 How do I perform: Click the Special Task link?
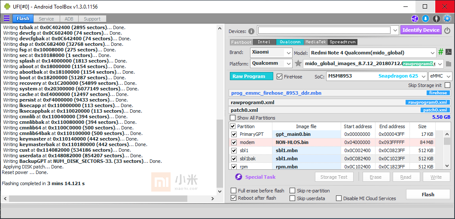point(260,177)
